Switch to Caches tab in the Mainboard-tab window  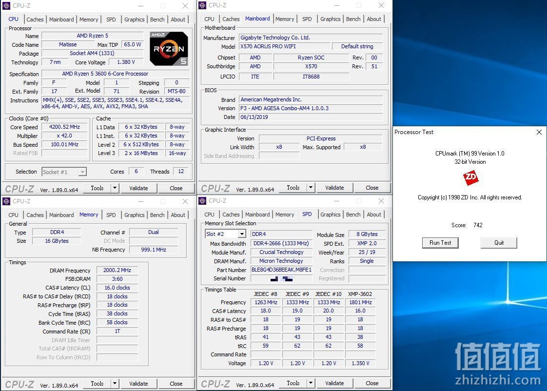[231, 19]
